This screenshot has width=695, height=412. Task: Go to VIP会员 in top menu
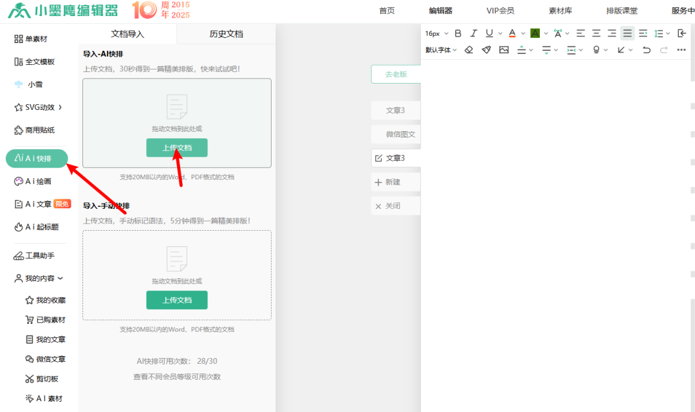tap(500, 11)
